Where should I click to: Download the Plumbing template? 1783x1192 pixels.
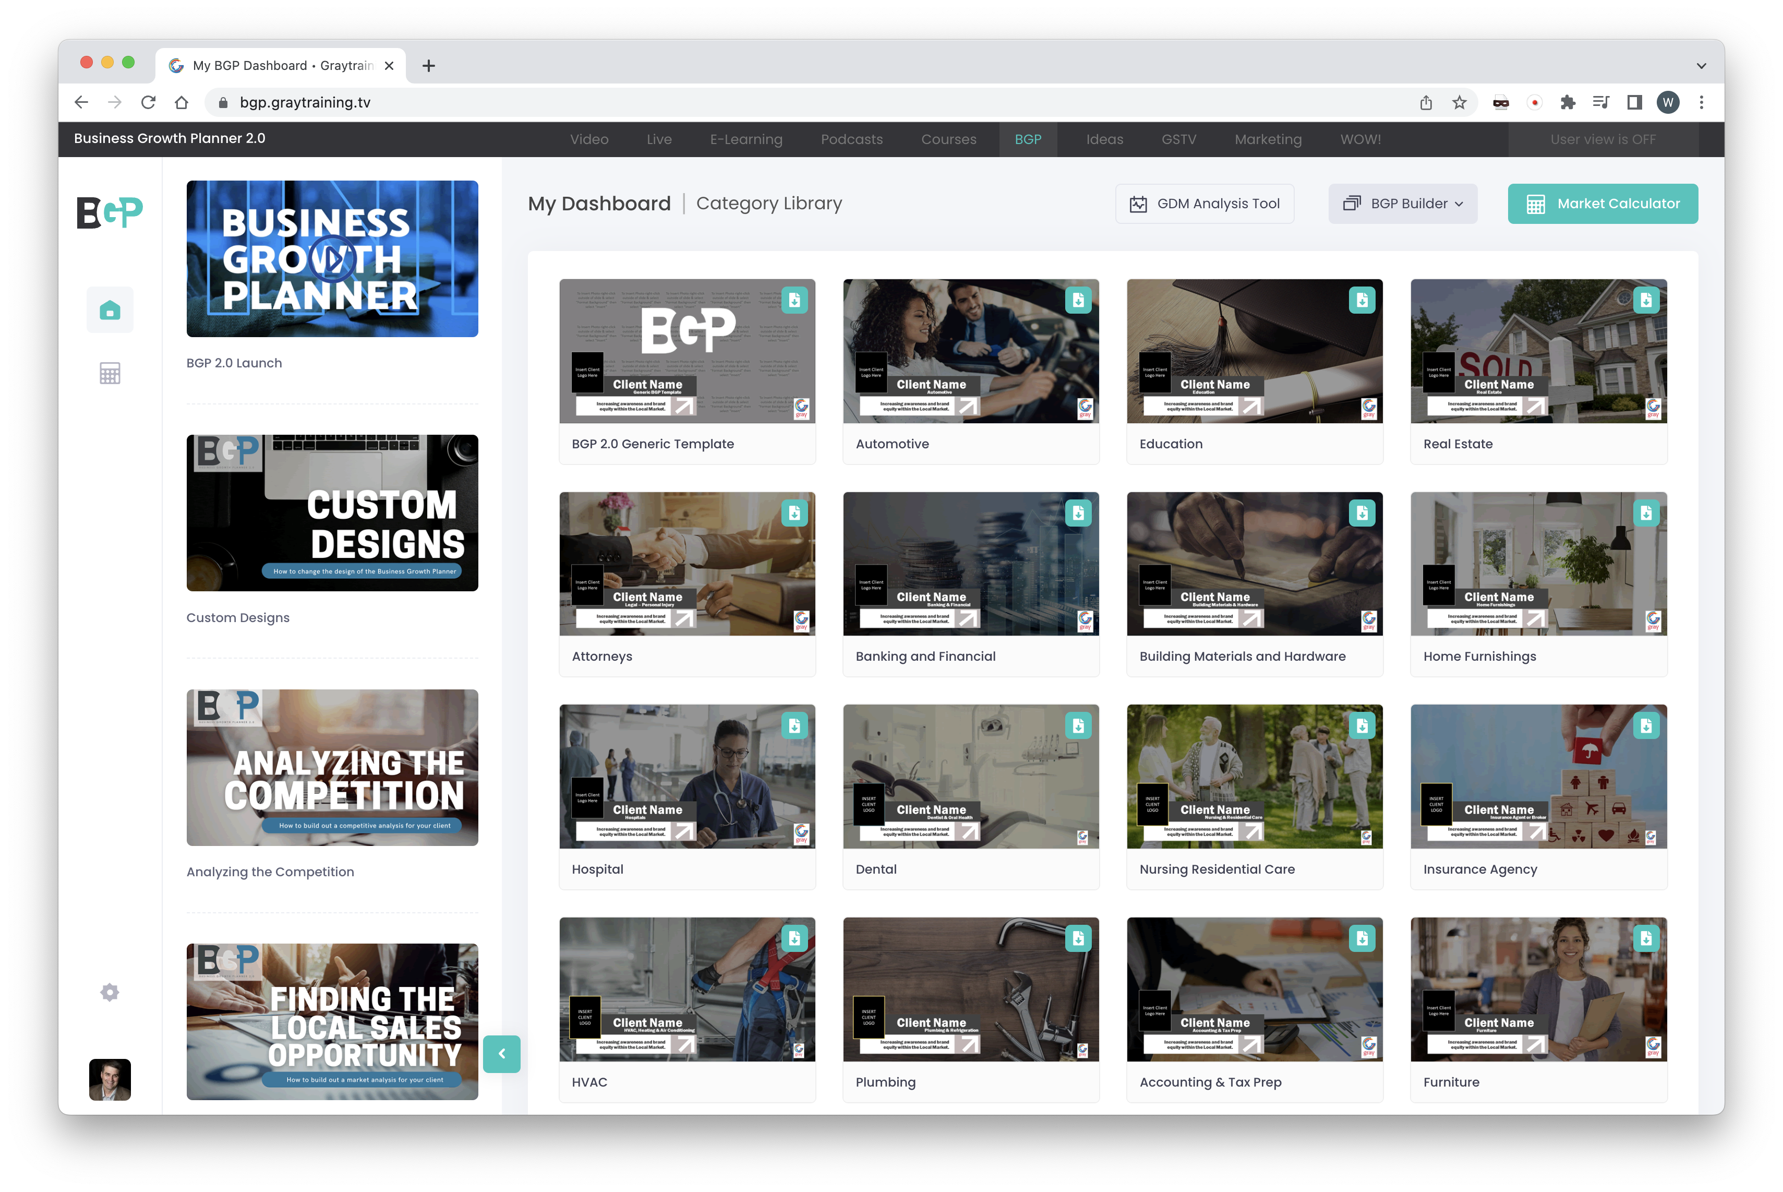(1078, 939)
